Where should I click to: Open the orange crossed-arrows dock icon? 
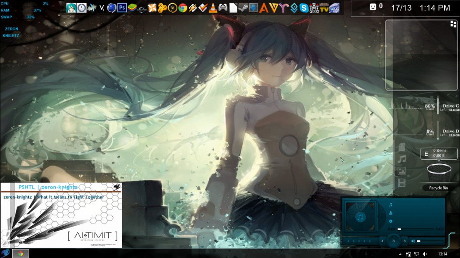point(152,8)
